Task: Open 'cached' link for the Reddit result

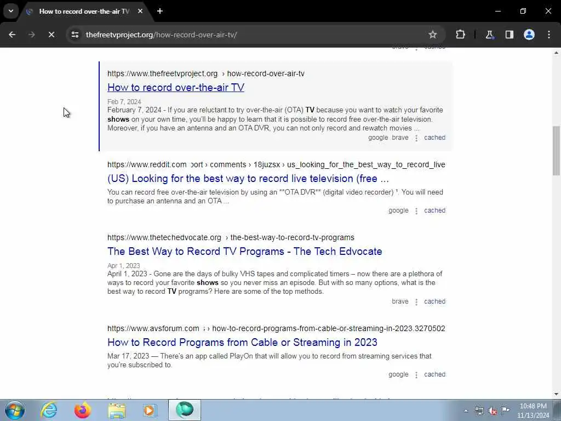Action: (434, 210)
